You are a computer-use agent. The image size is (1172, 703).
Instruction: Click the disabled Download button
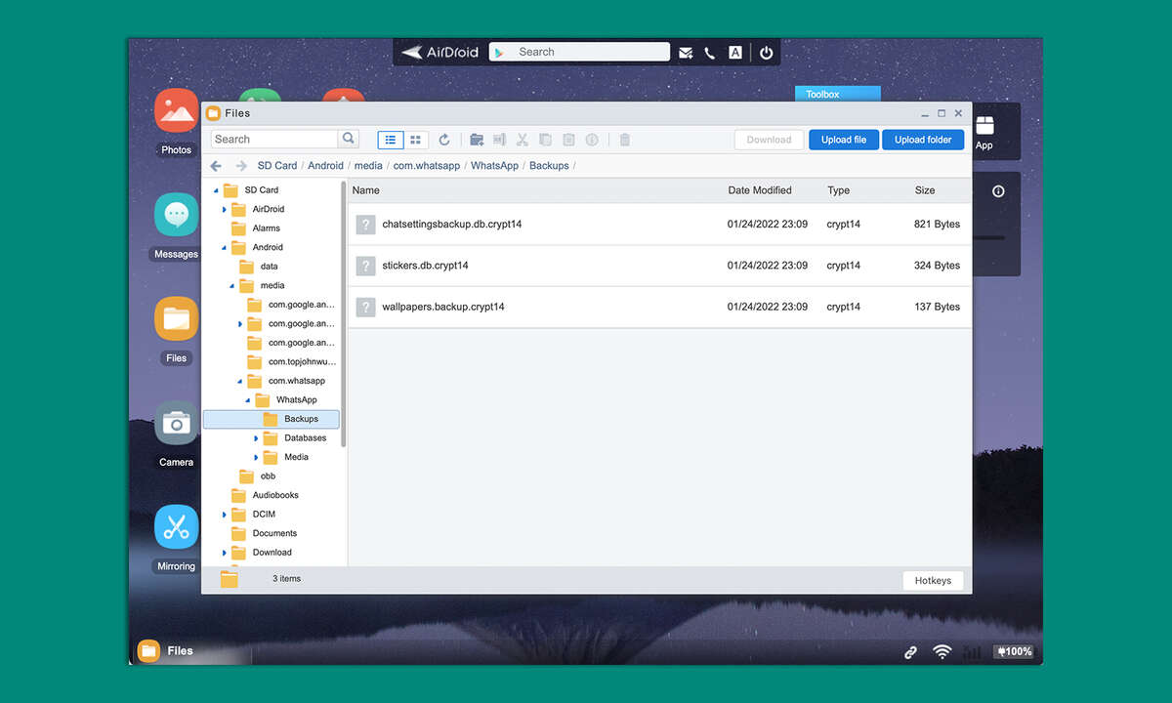[x=769, y=140]
